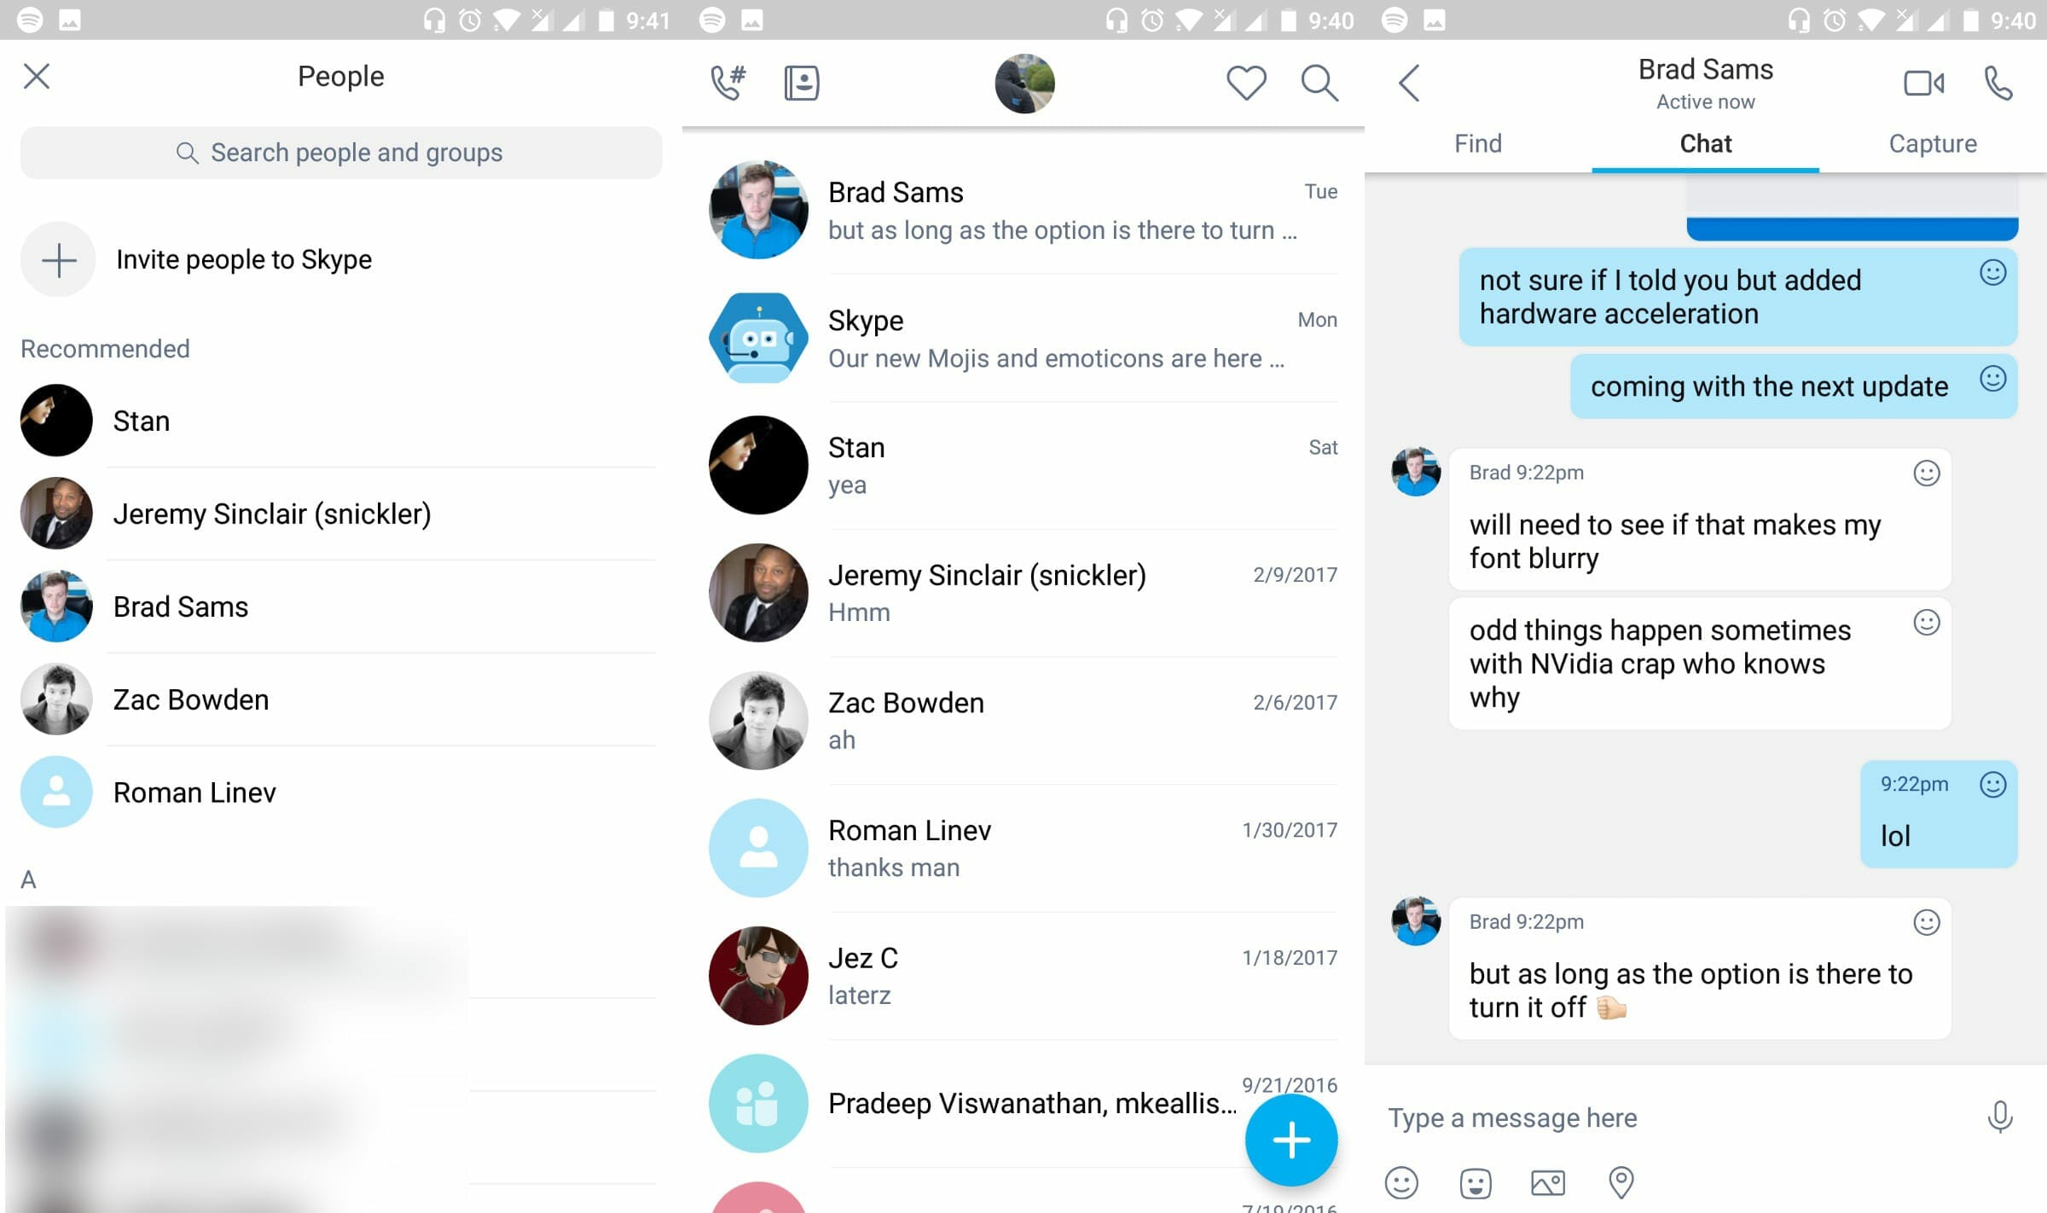Click the sticker icon in message bar

pos(1474,1184)
